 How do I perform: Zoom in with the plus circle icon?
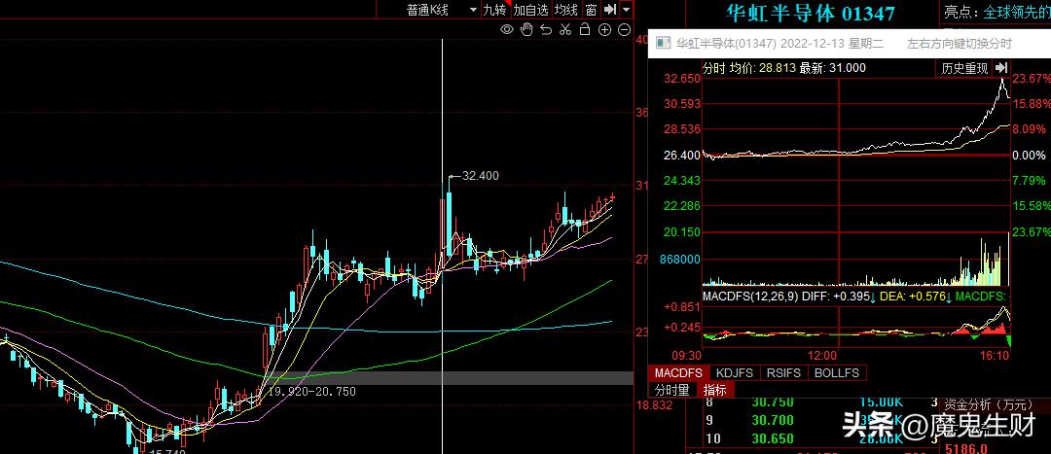tap(604, 29)
